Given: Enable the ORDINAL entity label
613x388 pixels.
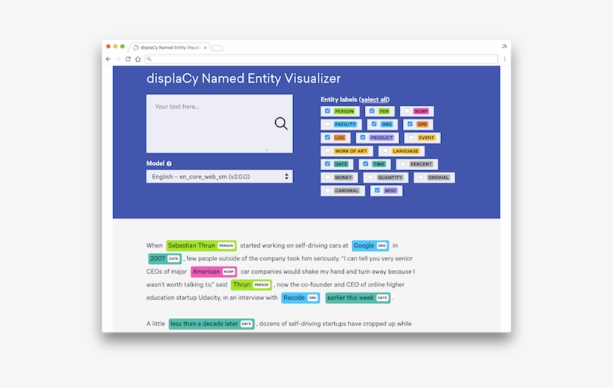Looking at the screenshot, I should point(421,178).
